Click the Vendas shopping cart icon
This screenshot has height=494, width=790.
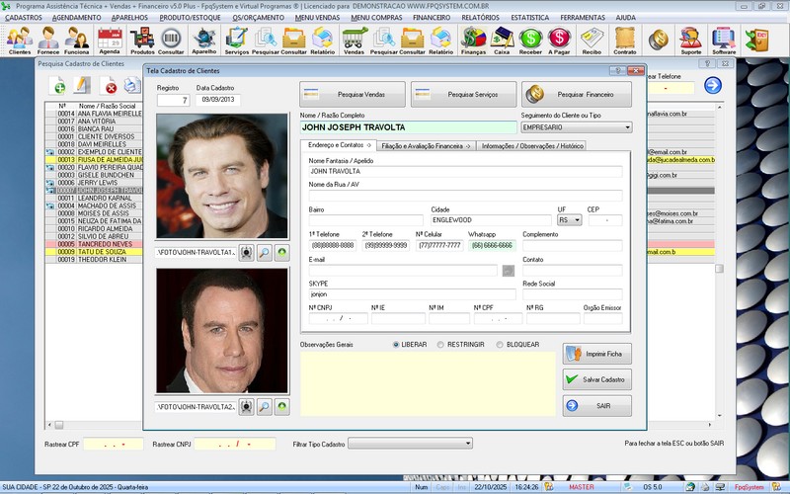coord(354,41)
